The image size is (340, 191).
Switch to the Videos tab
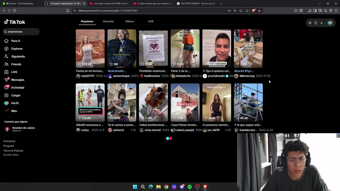130,21
